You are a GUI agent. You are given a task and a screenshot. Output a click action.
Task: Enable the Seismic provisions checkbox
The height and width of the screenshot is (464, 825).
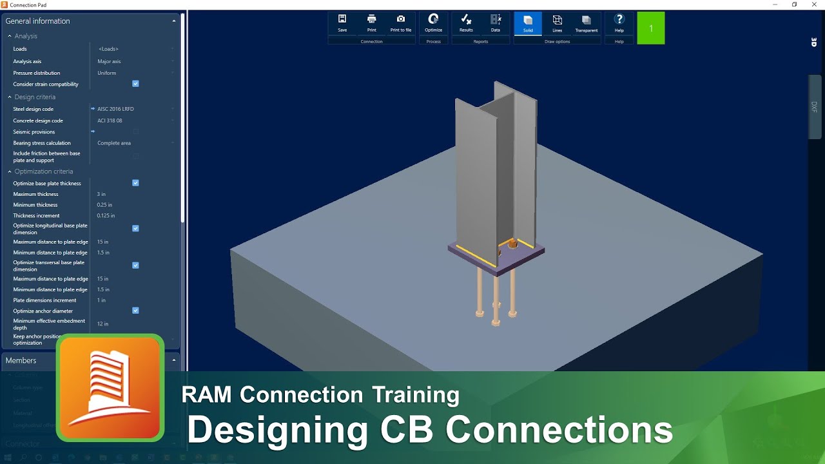(x=135, y=131)
